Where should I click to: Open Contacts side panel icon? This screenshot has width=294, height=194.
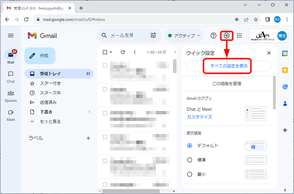(285, 103)
